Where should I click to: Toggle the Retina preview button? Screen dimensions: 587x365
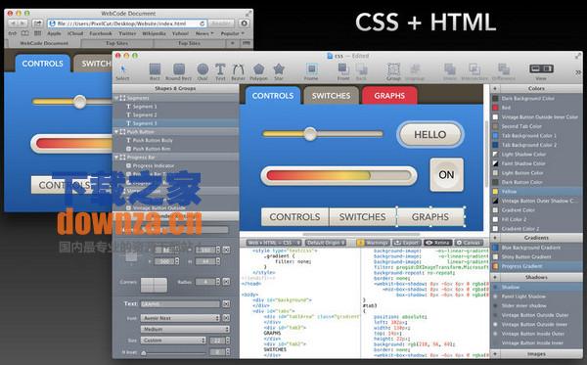pyautogui.click(x=437, y=243)
